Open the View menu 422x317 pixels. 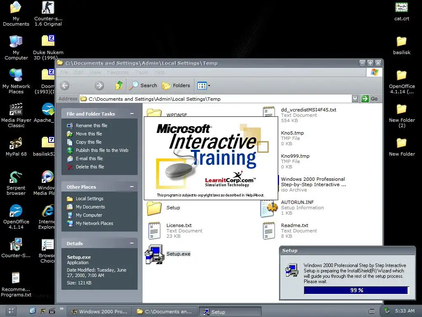[x=95, y=72]
